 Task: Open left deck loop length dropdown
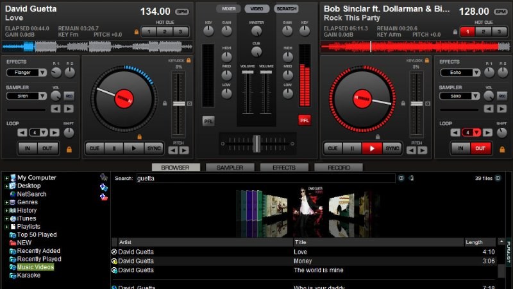44,133
